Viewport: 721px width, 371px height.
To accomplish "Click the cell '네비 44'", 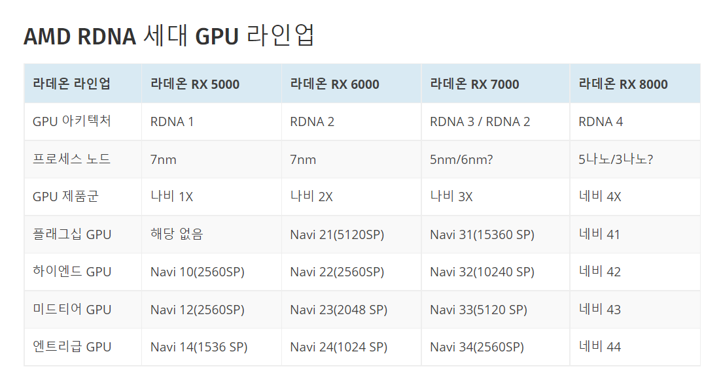I will (x=635, y=347).
